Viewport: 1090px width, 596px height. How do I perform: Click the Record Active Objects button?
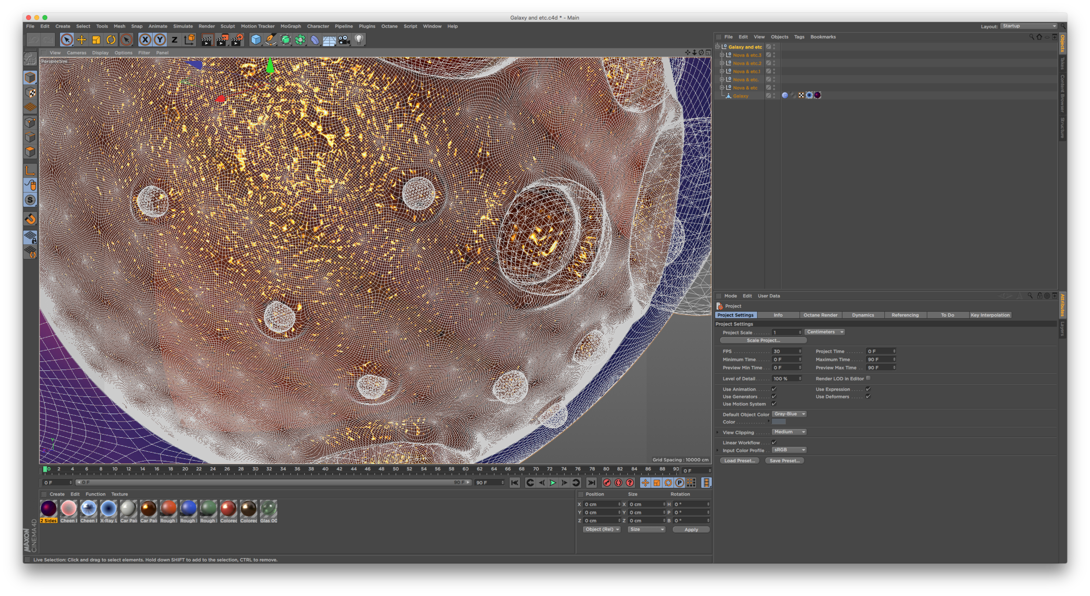[x=606, y=483]
